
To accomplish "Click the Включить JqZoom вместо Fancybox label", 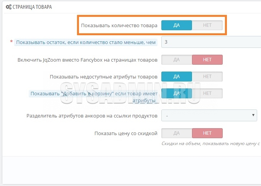I will pyautogui.click(x=87, y=60).
